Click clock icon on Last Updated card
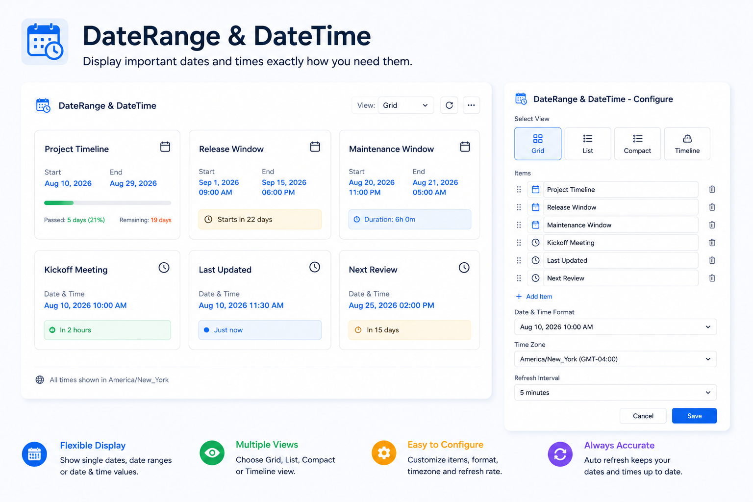This screenshot has width=753, height=502. pos(315,267)
